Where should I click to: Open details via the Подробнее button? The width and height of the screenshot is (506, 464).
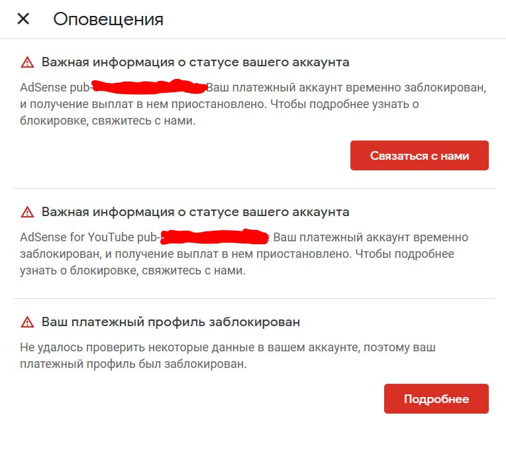(x=436, y=399)
